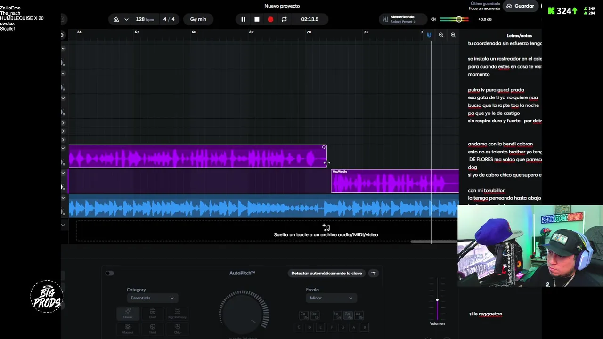This screenshot has height=339, width=603.
Task: Click the note 'si le reggaeton'
Action: pos(486,314)
